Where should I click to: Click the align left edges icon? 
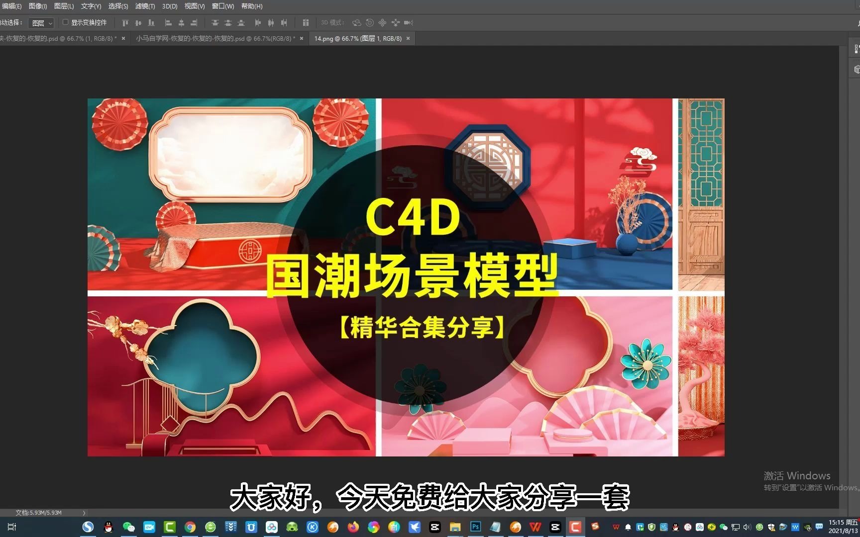coord(168,22)
